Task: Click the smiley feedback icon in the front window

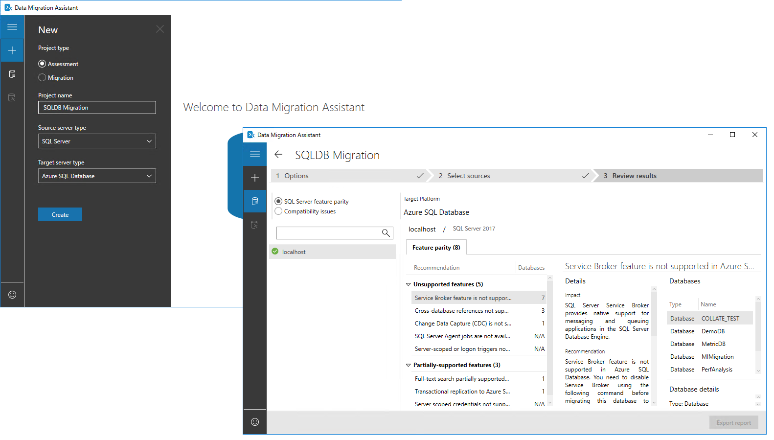Action: pyautogui.click(x=255, y=422)
